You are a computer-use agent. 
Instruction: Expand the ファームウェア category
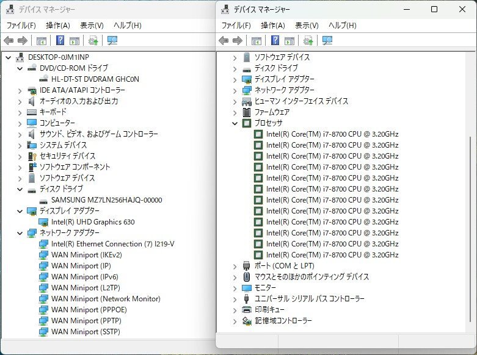[235, 112]
